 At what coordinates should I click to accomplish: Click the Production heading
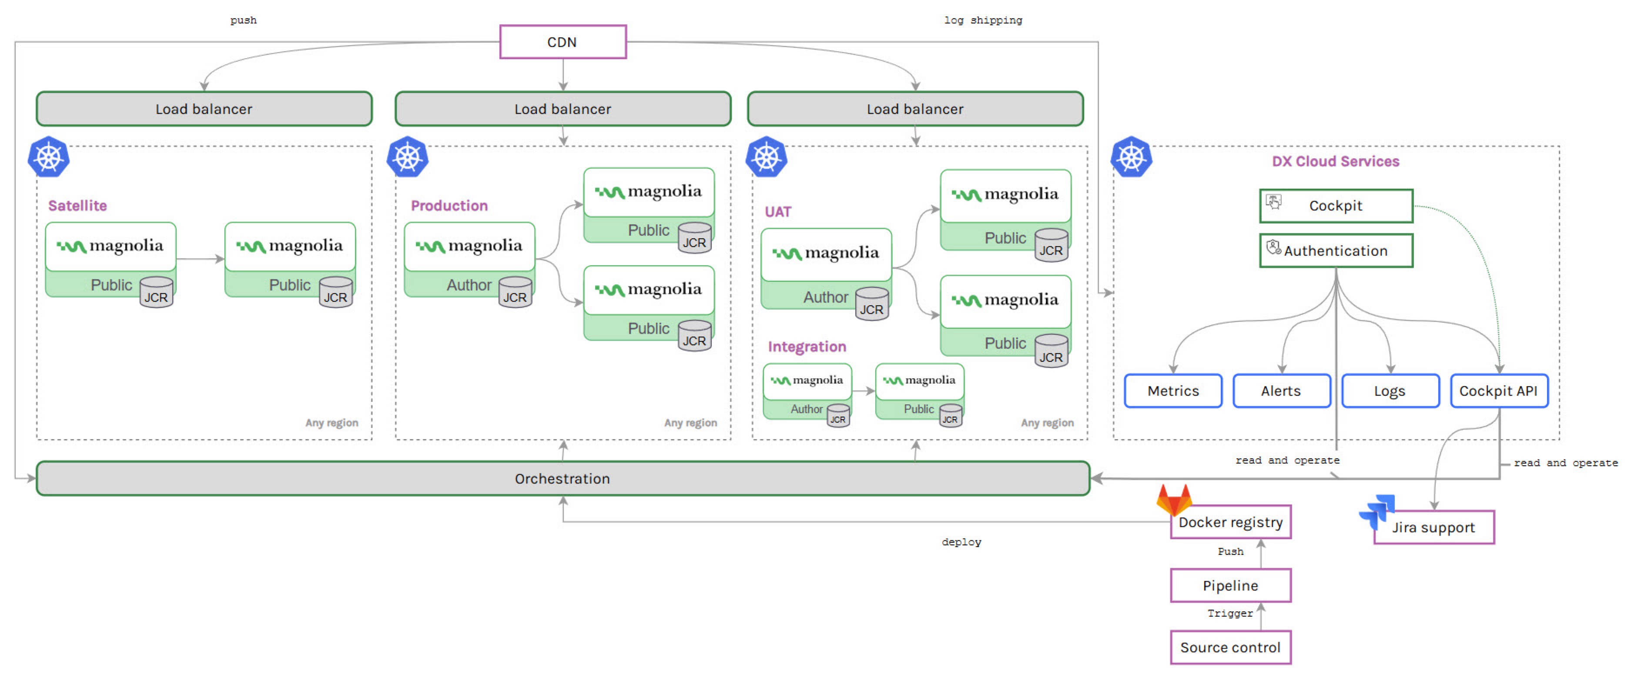pos(449,206)
